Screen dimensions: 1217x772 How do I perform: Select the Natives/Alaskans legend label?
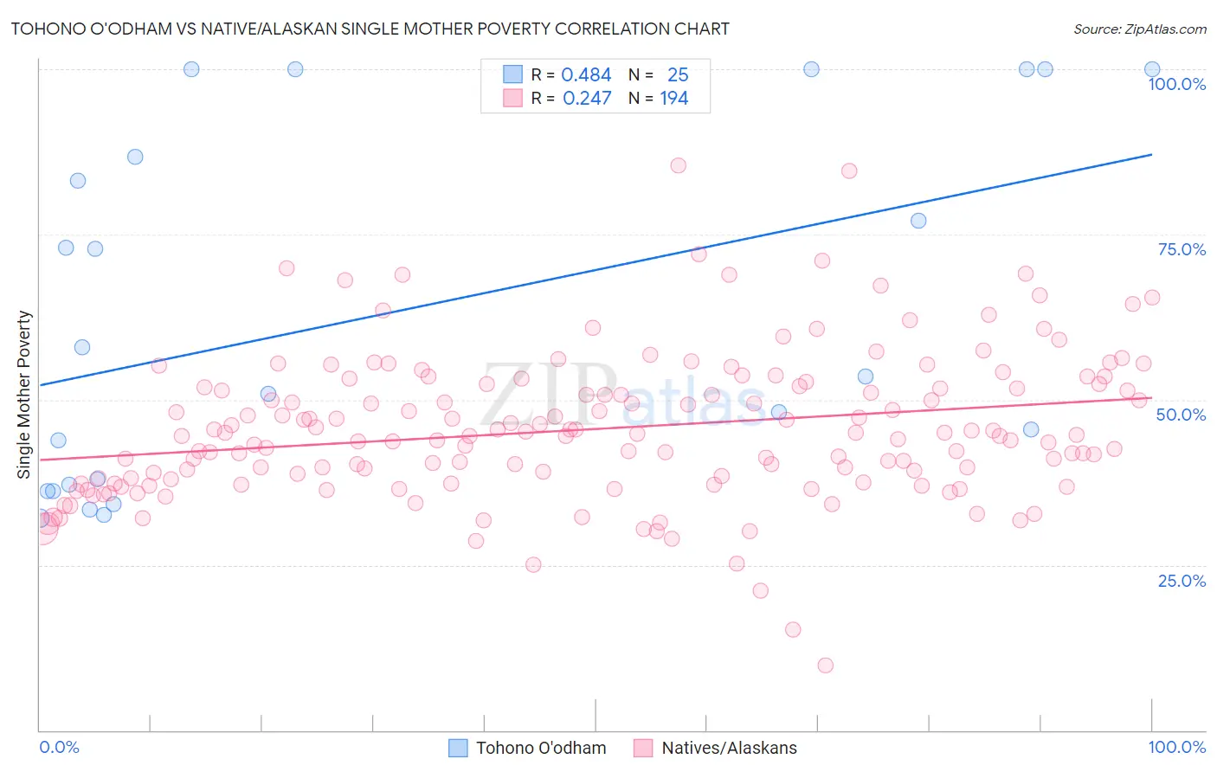[729, 748]
